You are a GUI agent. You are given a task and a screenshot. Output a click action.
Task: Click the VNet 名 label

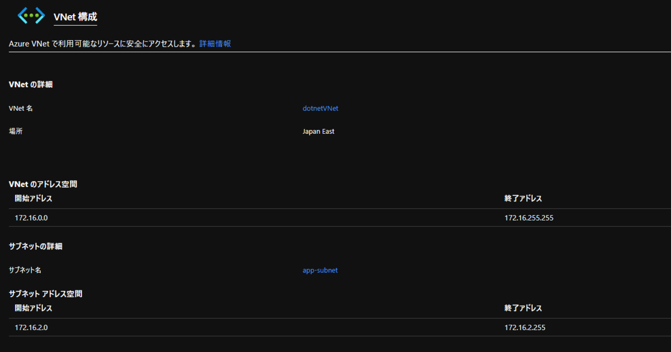click(x=21, y=109)
